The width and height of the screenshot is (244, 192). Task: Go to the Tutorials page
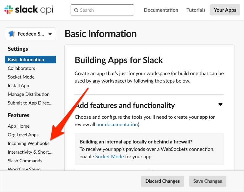196,10
